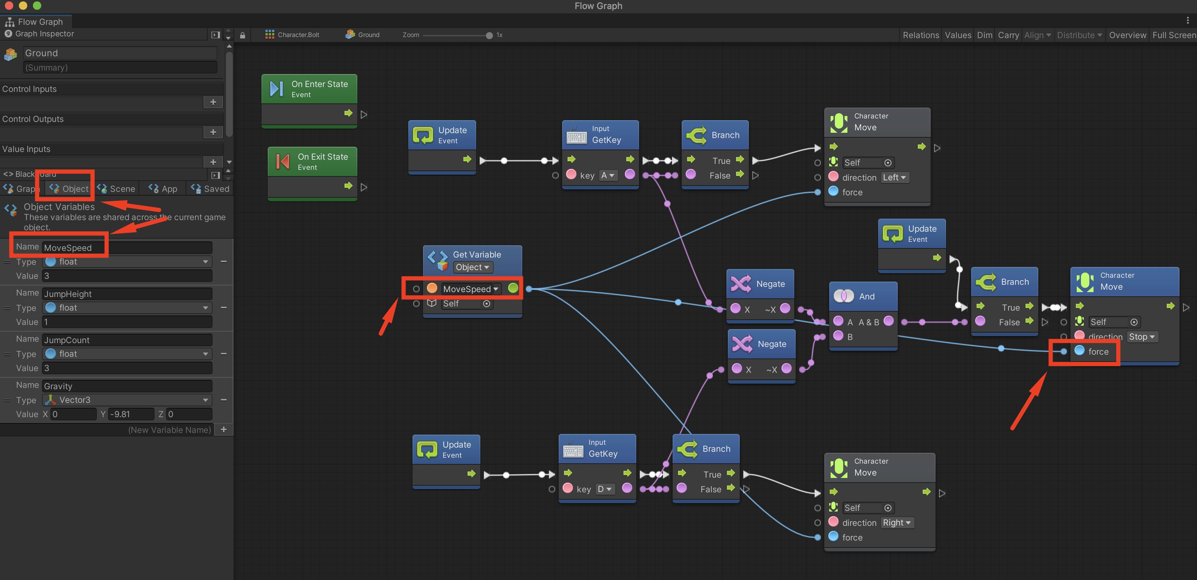The width and height of the screenshot is (1197, 580).
Task: Click the lock icon in graph toolbar
Action: click(x=243, y=35)
